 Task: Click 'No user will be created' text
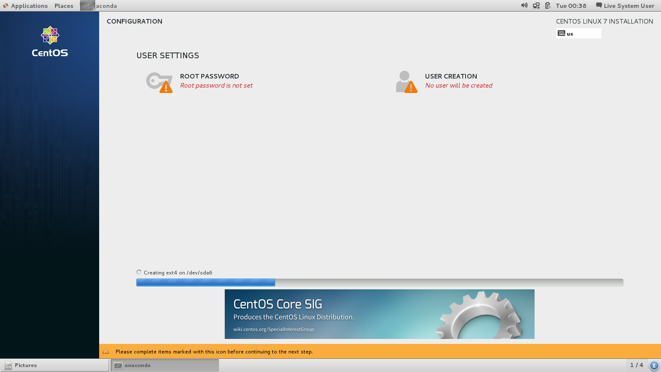click(x=459, y=86)
